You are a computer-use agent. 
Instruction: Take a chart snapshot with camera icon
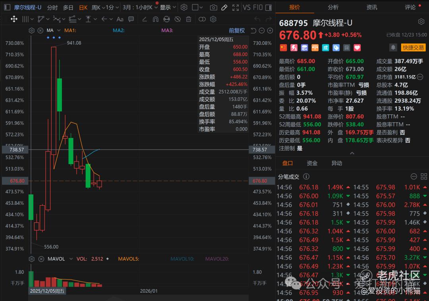point(213,8)
